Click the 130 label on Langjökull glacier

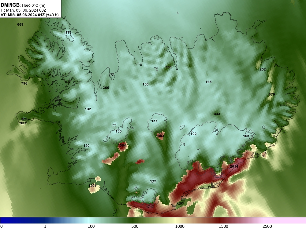pyautogui.click(x=118, y=131)
